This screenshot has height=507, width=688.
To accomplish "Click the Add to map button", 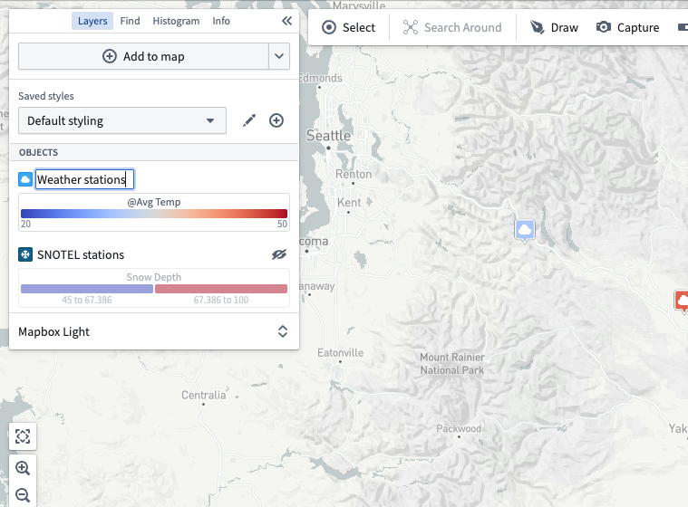I will (143, 56).
